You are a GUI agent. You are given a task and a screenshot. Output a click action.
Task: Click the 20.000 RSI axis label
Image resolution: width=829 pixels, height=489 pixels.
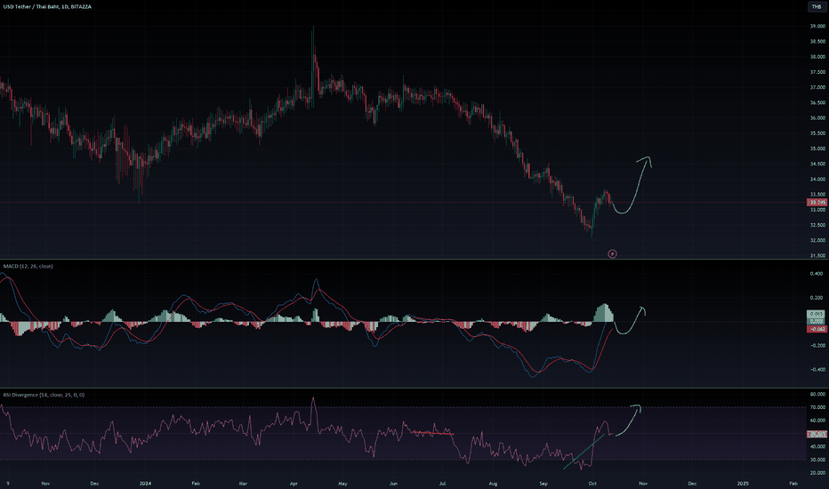(x=817, y=473)
